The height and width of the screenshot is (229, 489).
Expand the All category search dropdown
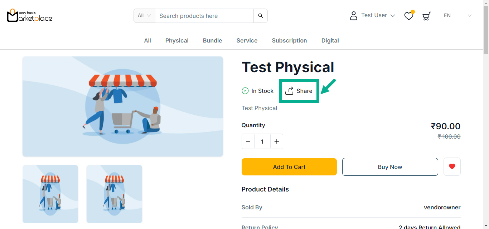tap(145, 16)
